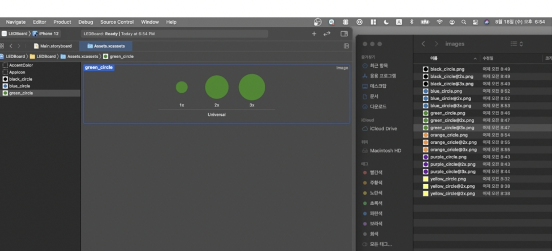Click the code review arrows icon
Screen dimensions: 552x251
[327, 34]
